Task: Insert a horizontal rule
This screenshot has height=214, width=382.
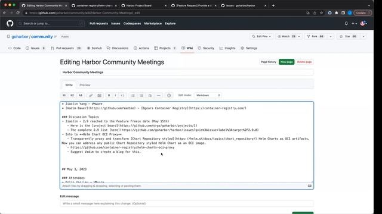Action: [x=159, y=95]
